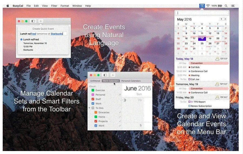Screen dimensions: 243x154
Task: Open Convention event under Tomorrow, May 19
Action: 209,89
